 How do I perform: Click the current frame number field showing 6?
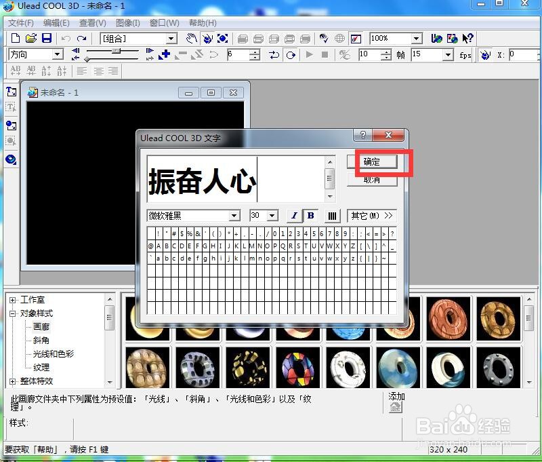click(239, 55)
